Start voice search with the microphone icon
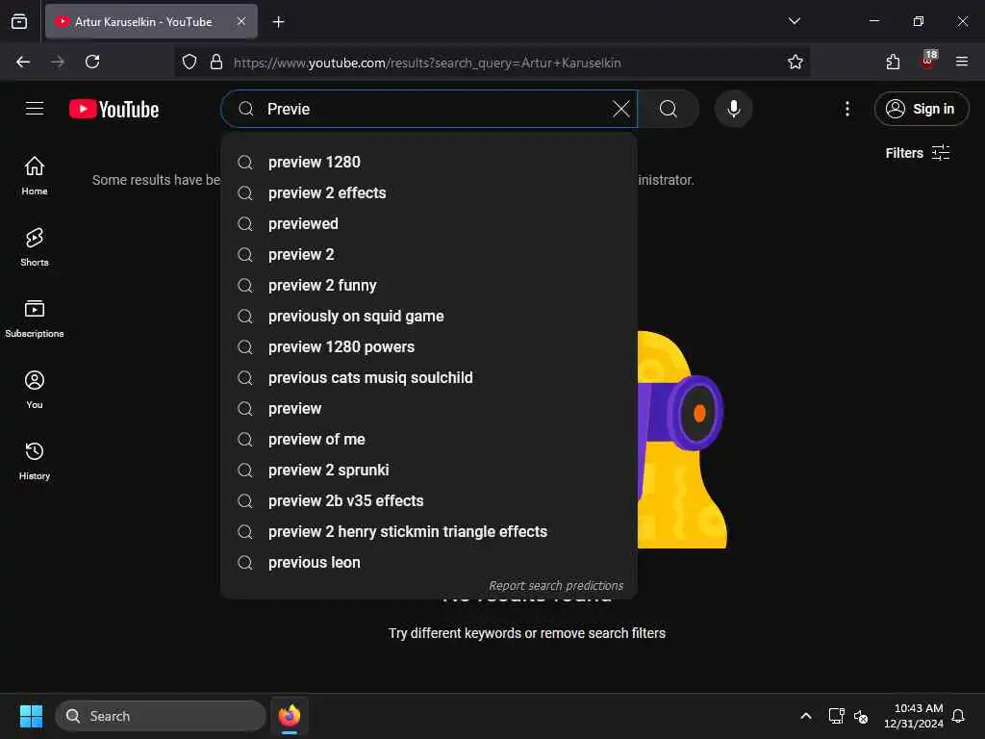Viewport: 985px width, 739px height. click(x=733, y=109)
